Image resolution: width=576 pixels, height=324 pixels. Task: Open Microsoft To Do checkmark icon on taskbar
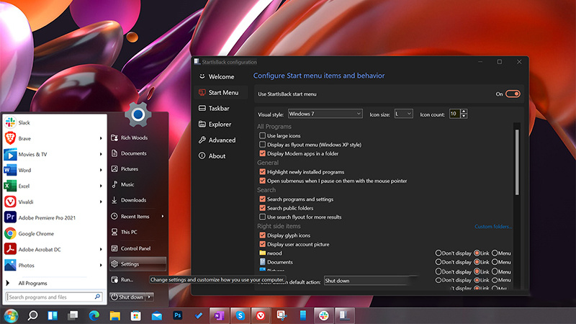click(199, 315)
